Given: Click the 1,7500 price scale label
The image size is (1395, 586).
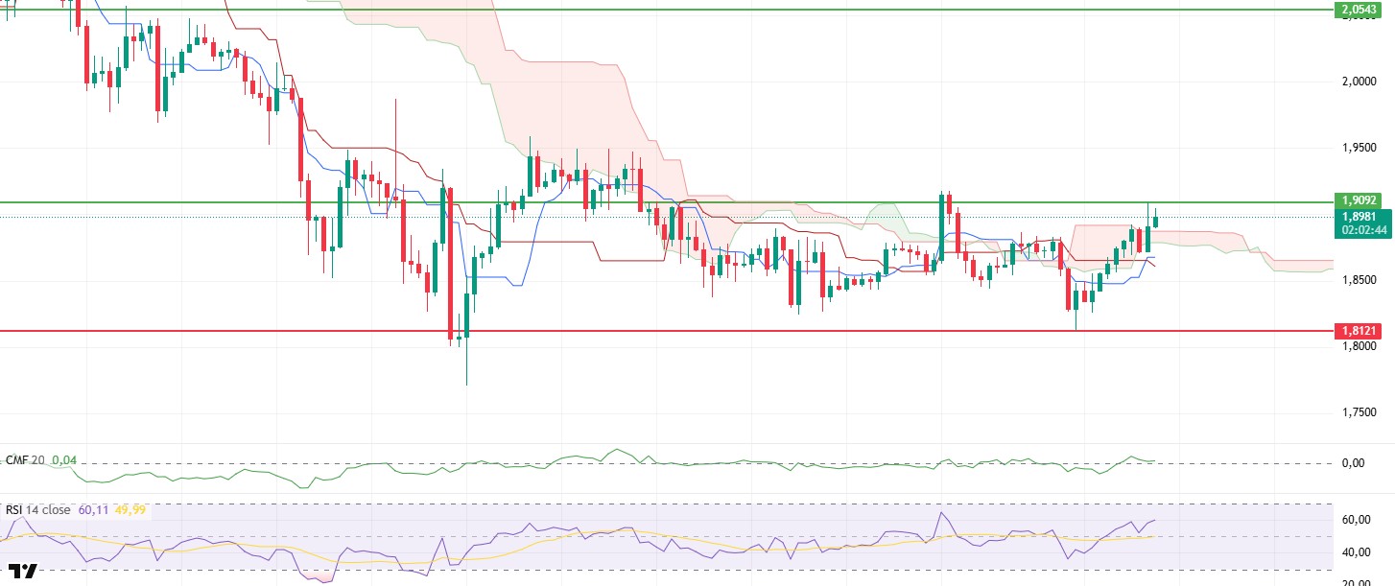Looking at the screenshot, I should 1359,412.
